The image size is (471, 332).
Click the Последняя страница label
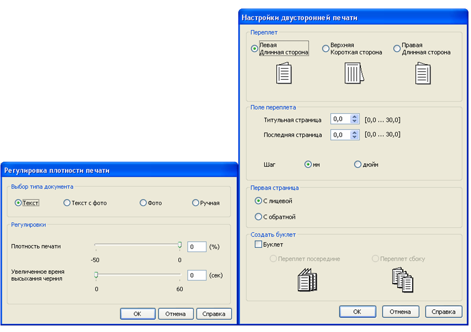[x=293, y=135]
